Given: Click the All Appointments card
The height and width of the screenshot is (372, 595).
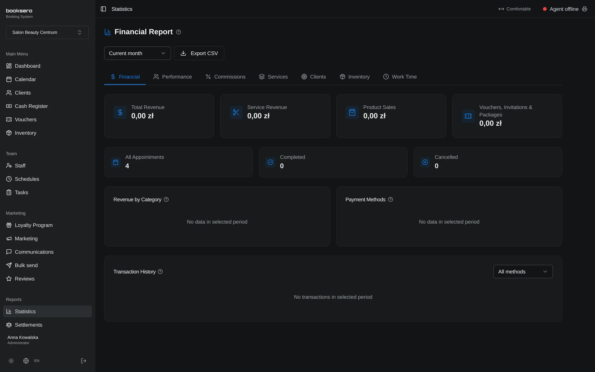Looking at the screenshot, I should click(178, 162).
